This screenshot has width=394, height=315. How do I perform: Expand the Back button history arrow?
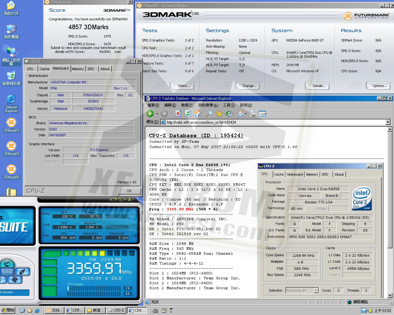[x=157, y=114]
